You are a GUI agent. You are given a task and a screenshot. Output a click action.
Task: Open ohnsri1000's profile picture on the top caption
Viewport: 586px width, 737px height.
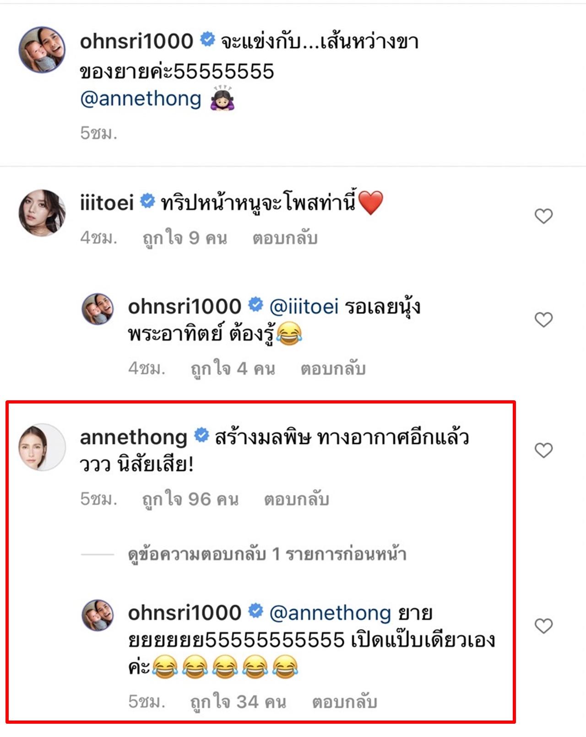pos(42,49)
